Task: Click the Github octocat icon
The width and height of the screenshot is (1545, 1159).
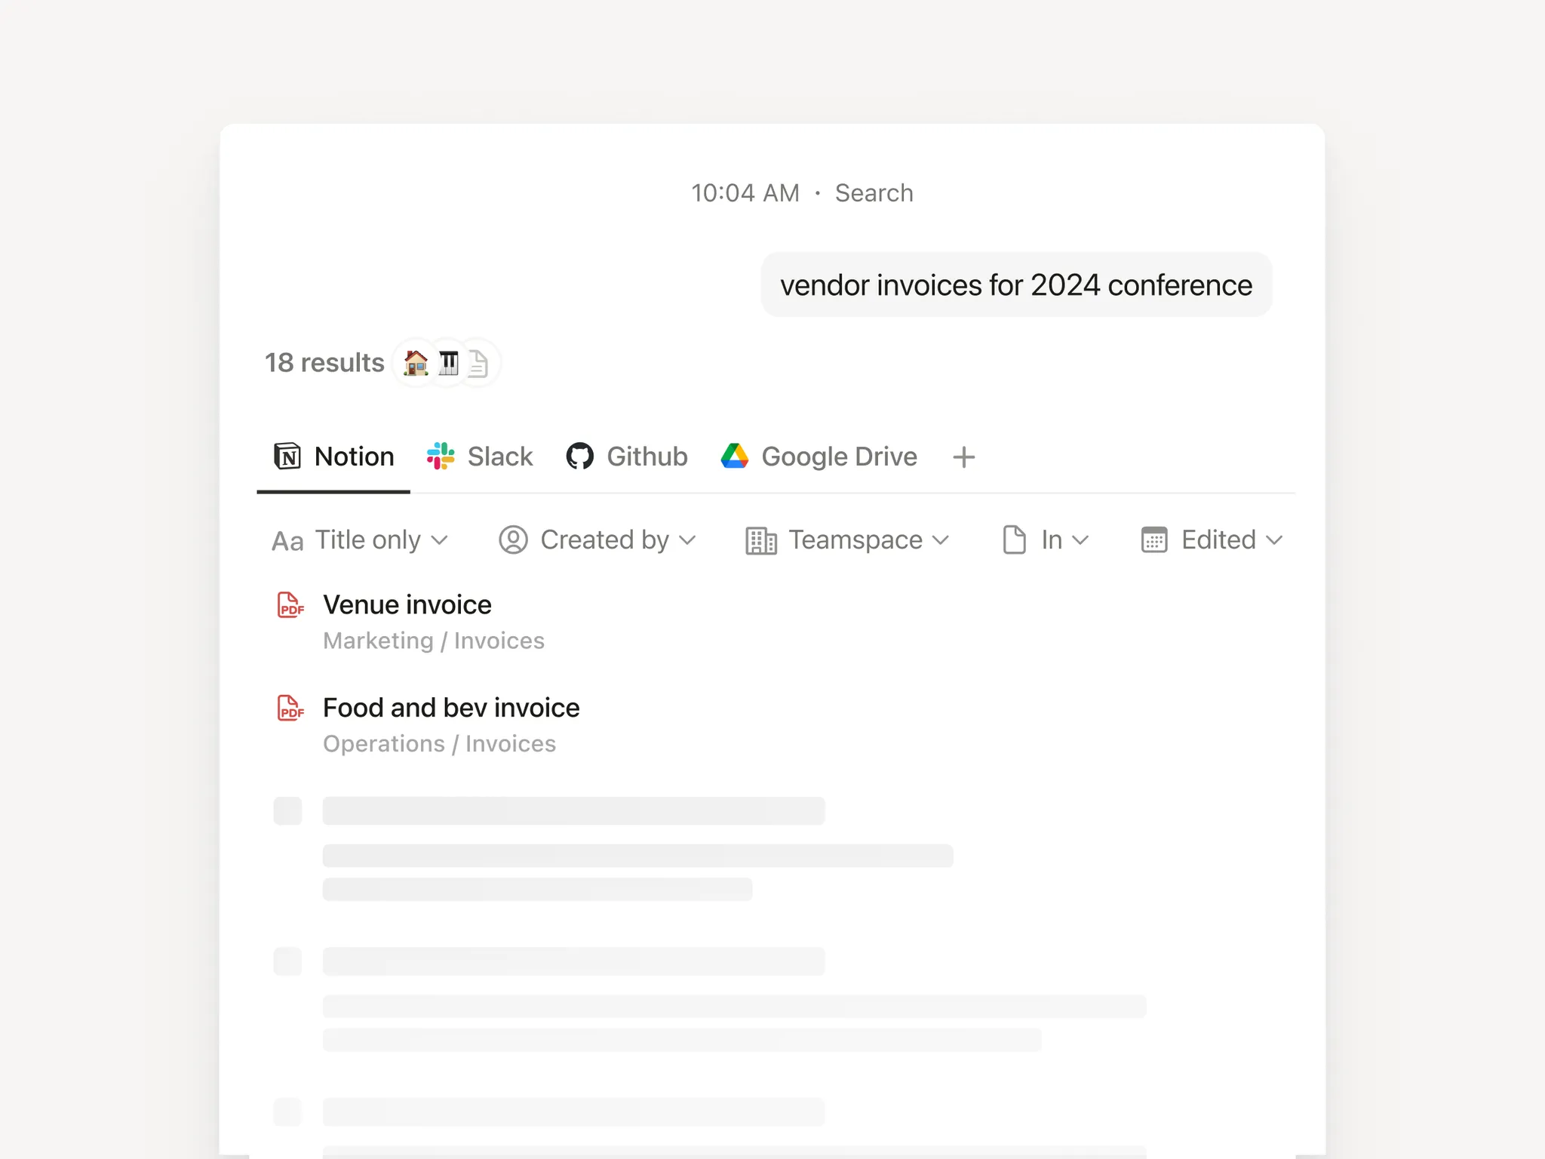Action: click(580, 457)
